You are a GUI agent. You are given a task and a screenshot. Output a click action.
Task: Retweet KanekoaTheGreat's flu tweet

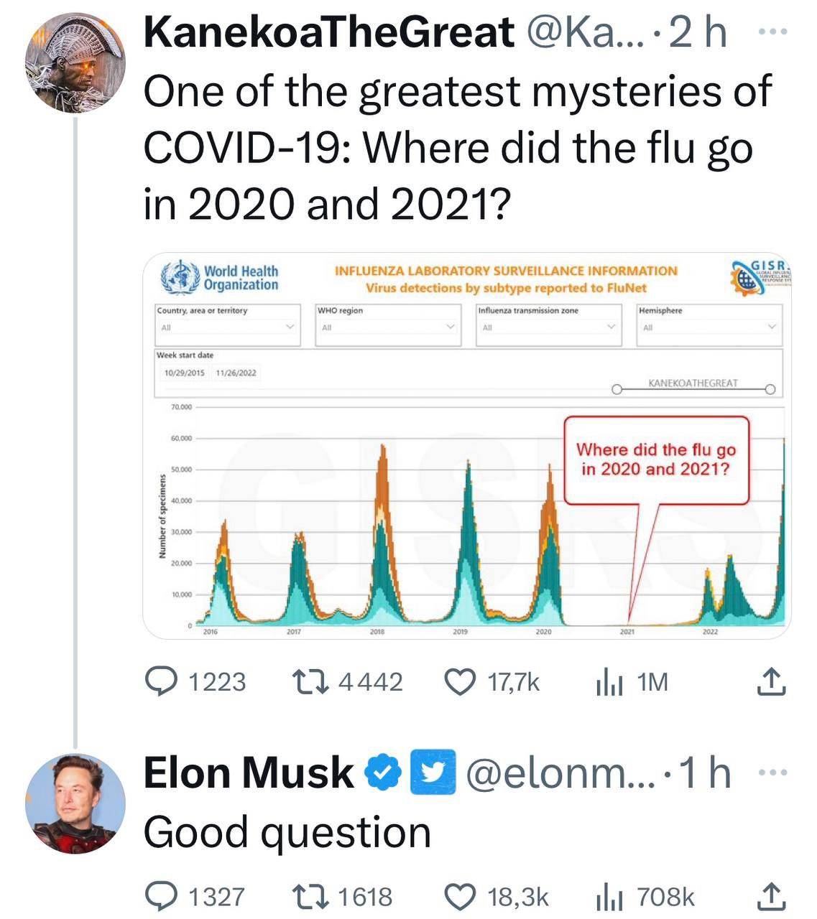point(309,681)
